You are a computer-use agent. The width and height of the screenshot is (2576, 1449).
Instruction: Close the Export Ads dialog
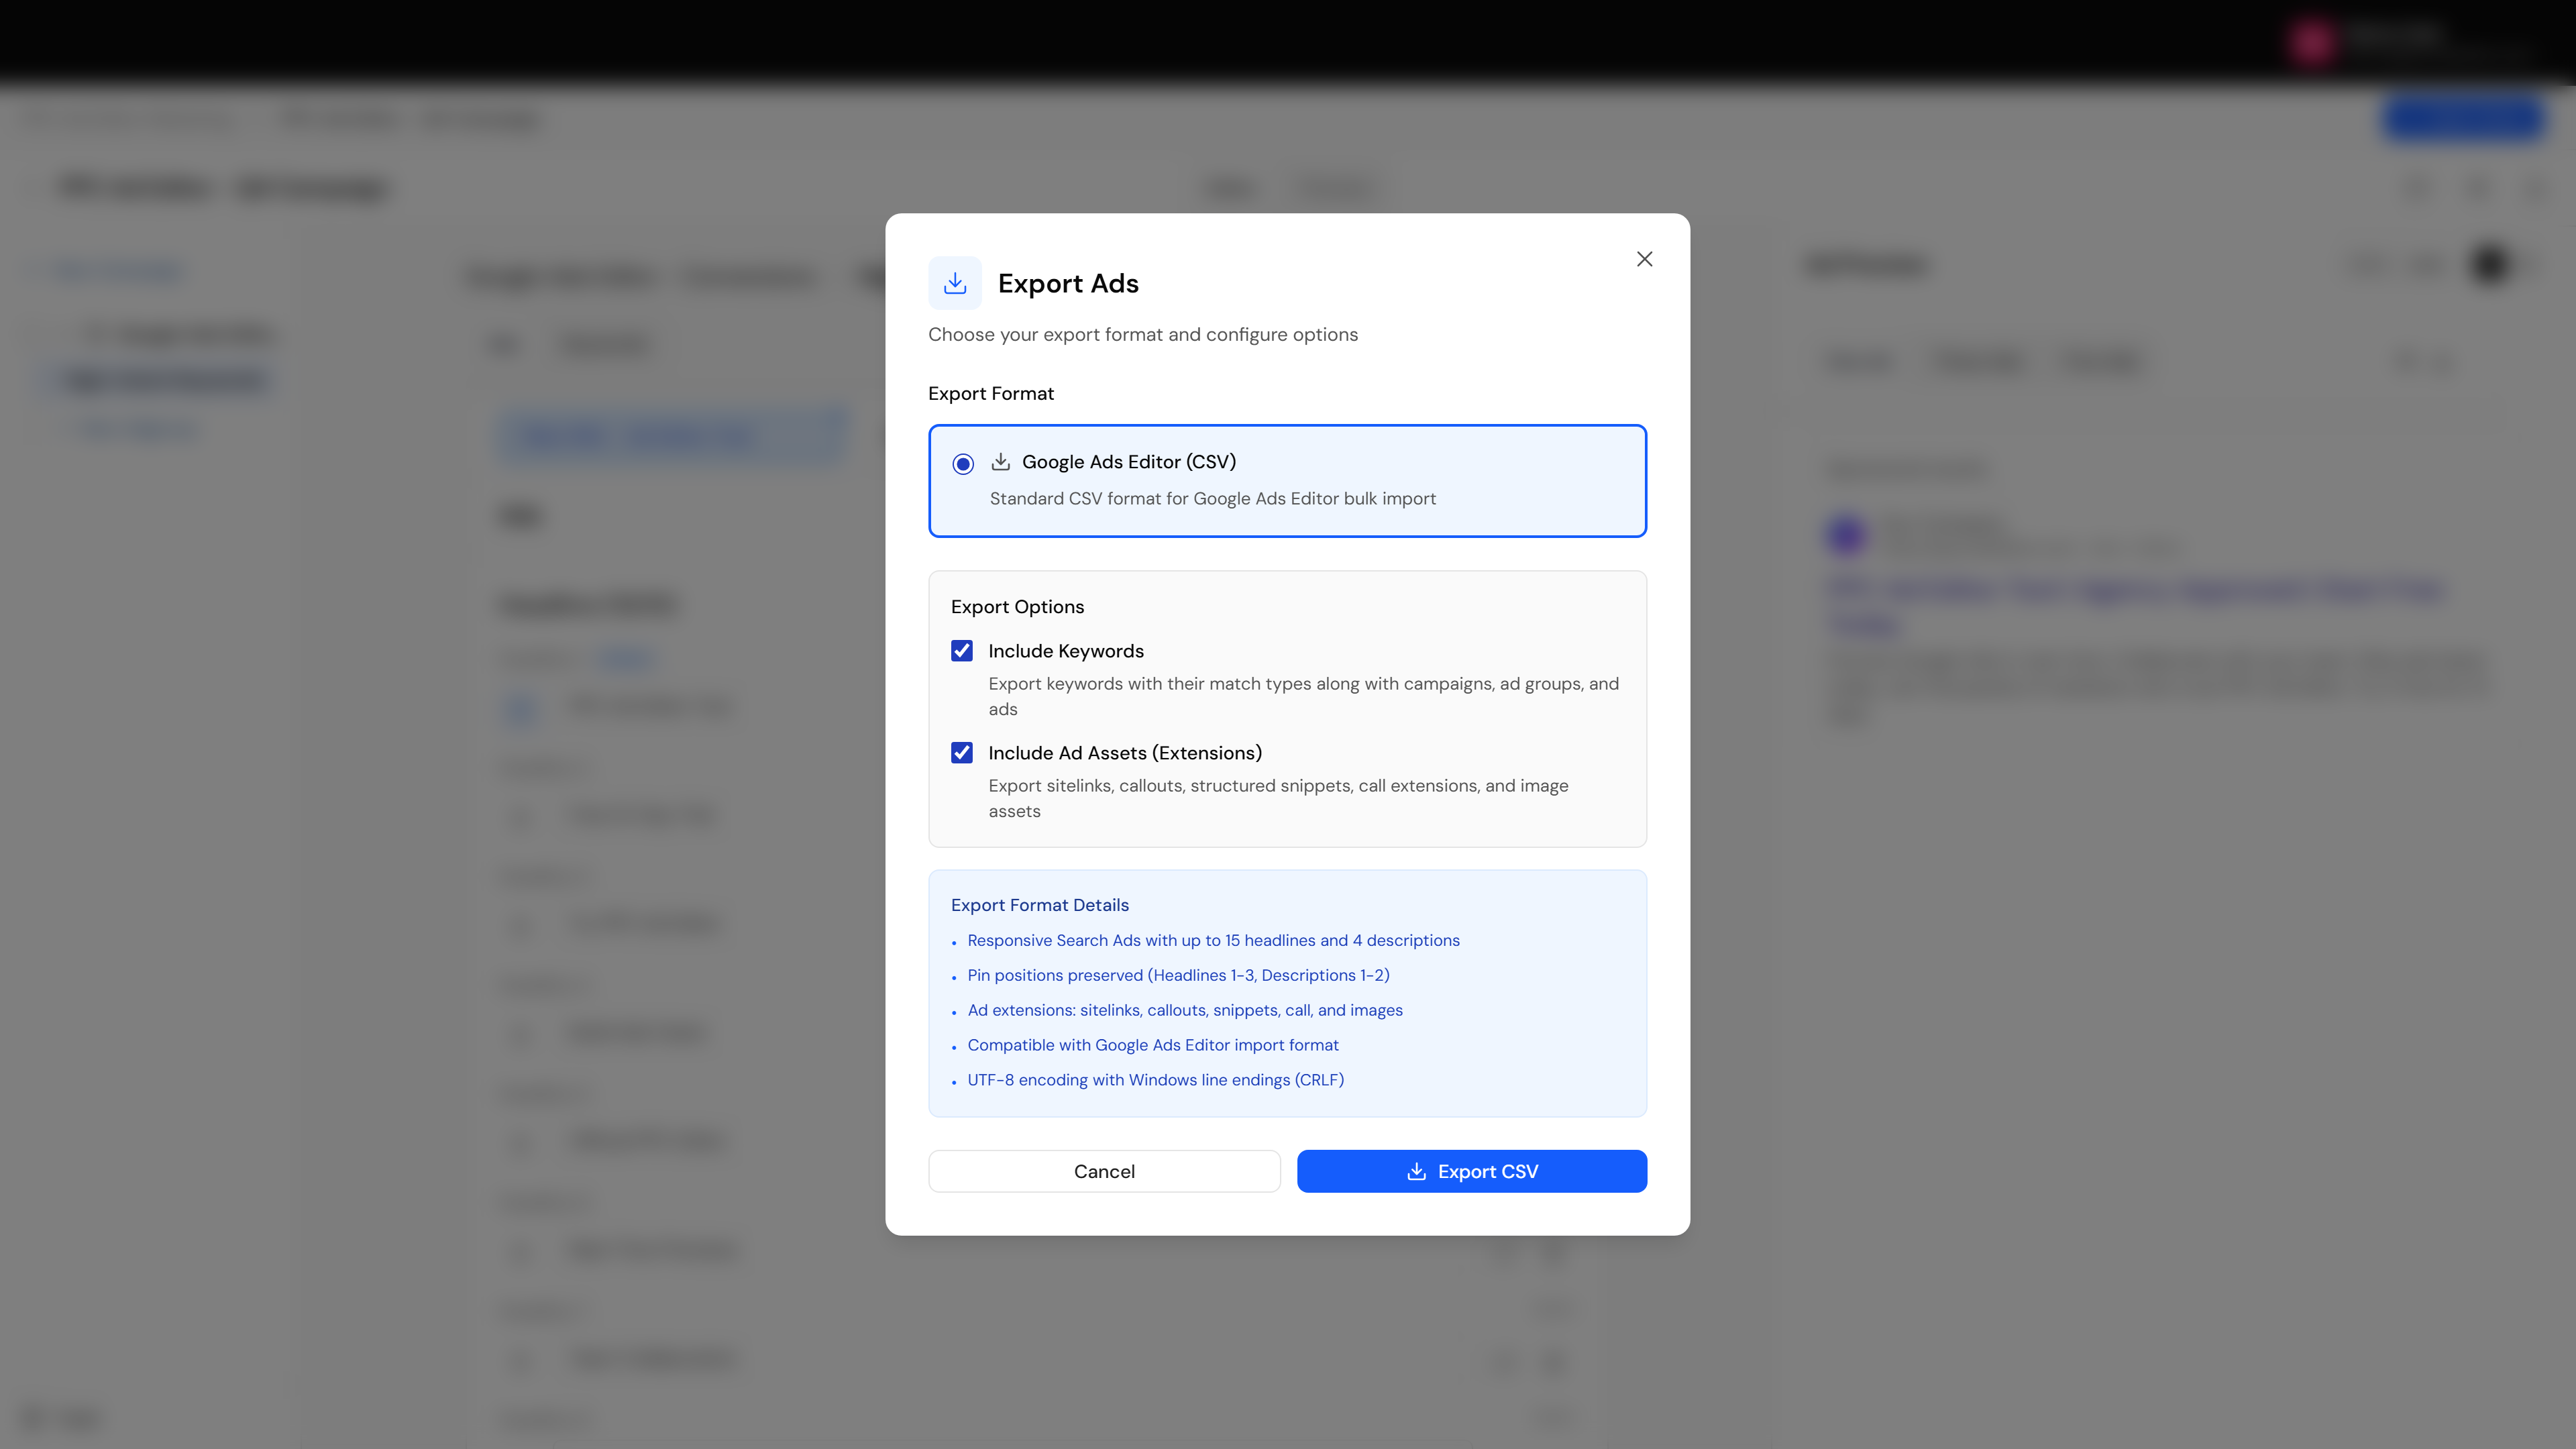pyautogui.click(x=1644, y=259)
